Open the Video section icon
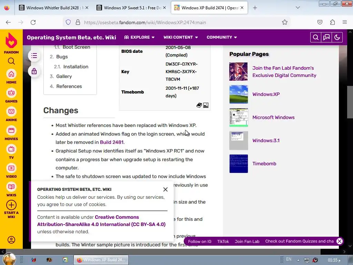353x265 pixels. 11,168
